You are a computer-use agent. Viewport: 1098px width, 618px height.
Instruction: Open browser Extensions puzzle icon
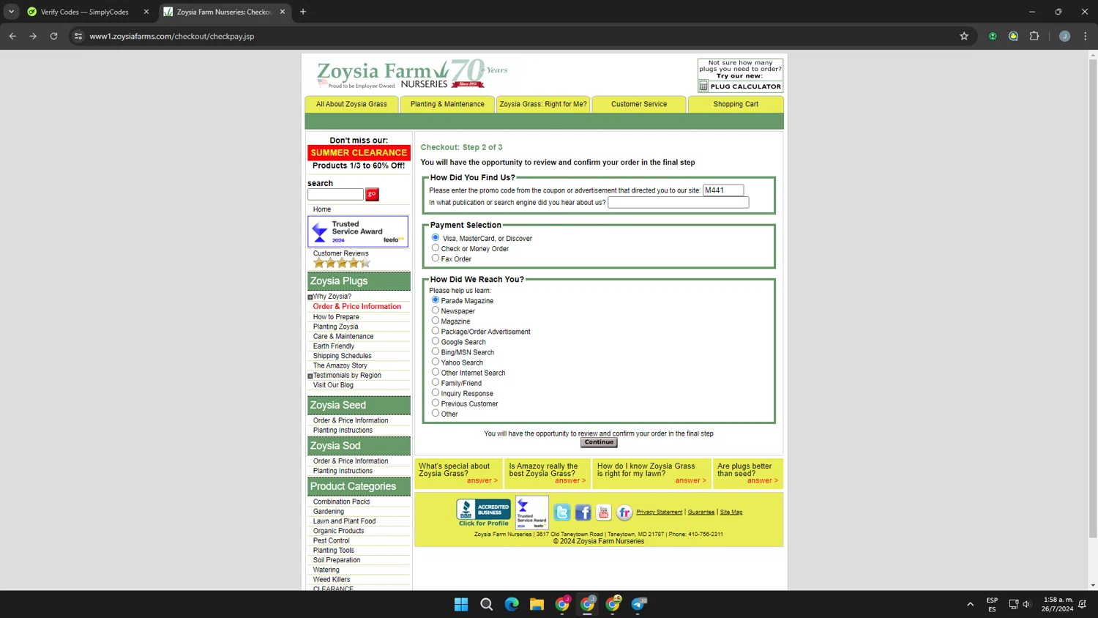(1034, 36)
